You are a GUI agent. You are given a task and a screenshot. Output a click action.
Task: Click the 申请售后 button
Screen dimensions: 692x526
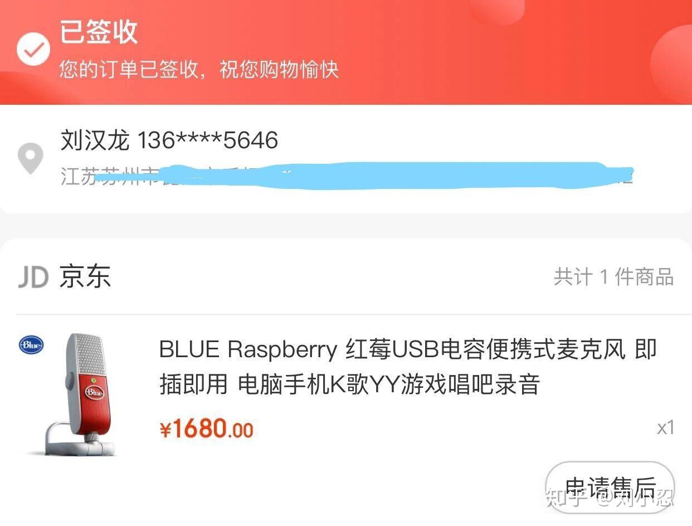point(610,486)
